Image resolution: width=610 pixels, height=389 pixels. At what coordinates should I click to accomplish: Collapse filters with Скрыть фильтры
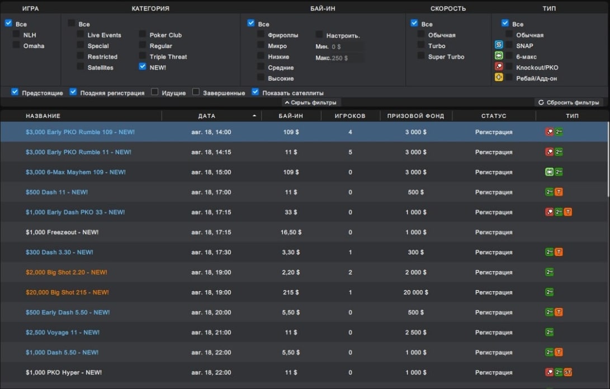(x=310, y=102)
